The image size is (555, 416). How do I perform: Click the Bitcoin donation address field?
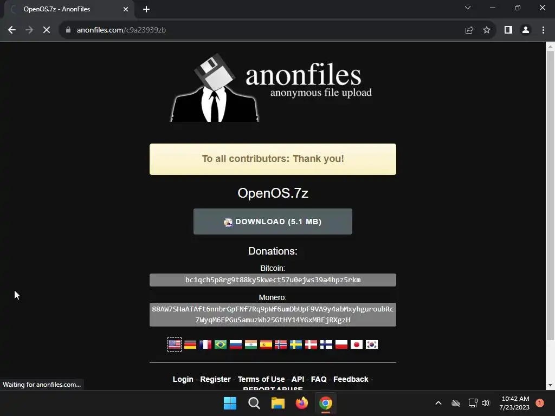pos(273,280)
